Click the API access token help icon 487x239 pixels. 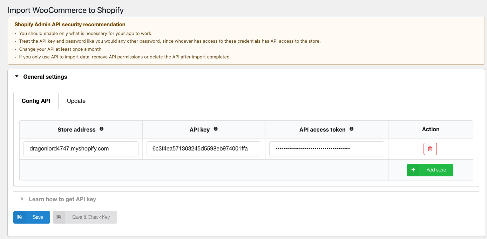coord(351,129)
